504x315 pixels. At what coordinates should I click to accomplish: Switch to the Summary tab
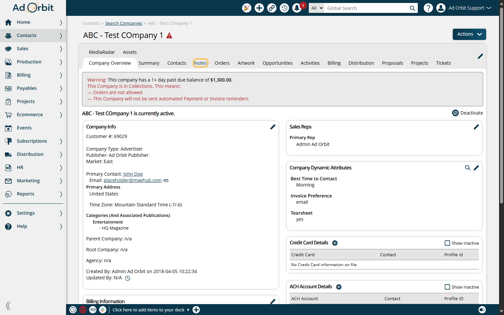(x=149, y=63)
